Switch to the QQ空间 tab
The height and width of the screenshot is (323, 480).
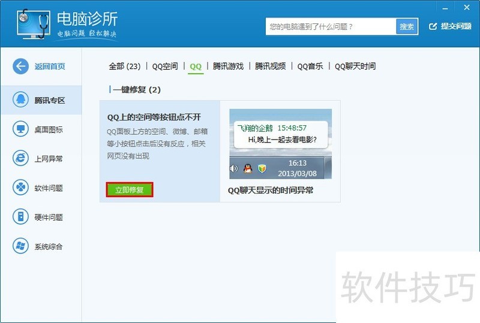pos(165,66)
